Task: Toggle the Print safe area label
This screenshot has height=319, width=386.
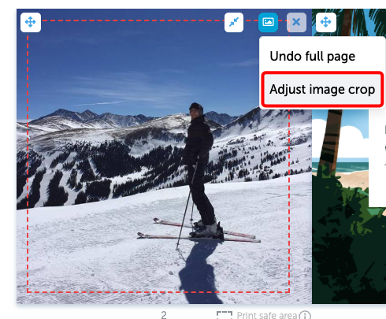Action: click(267, 315)
